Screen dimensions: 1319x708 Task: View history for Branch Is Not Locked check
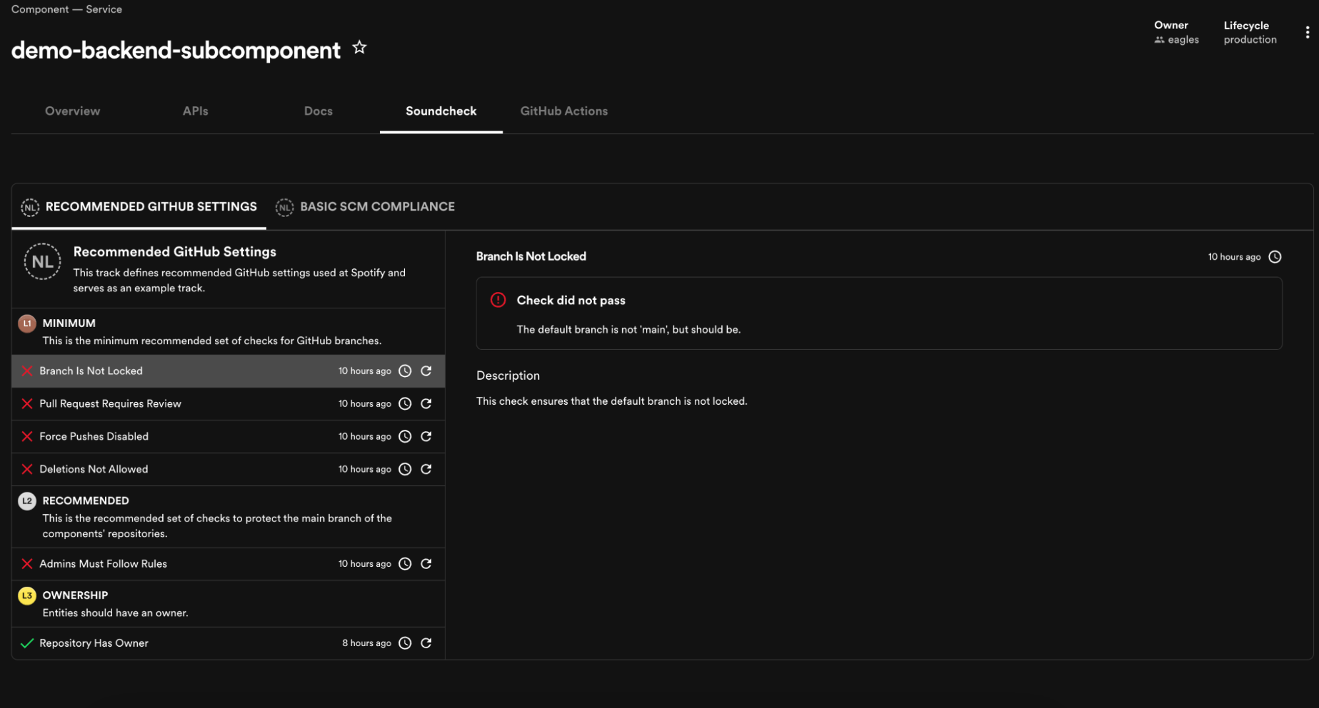click(404, 370)
